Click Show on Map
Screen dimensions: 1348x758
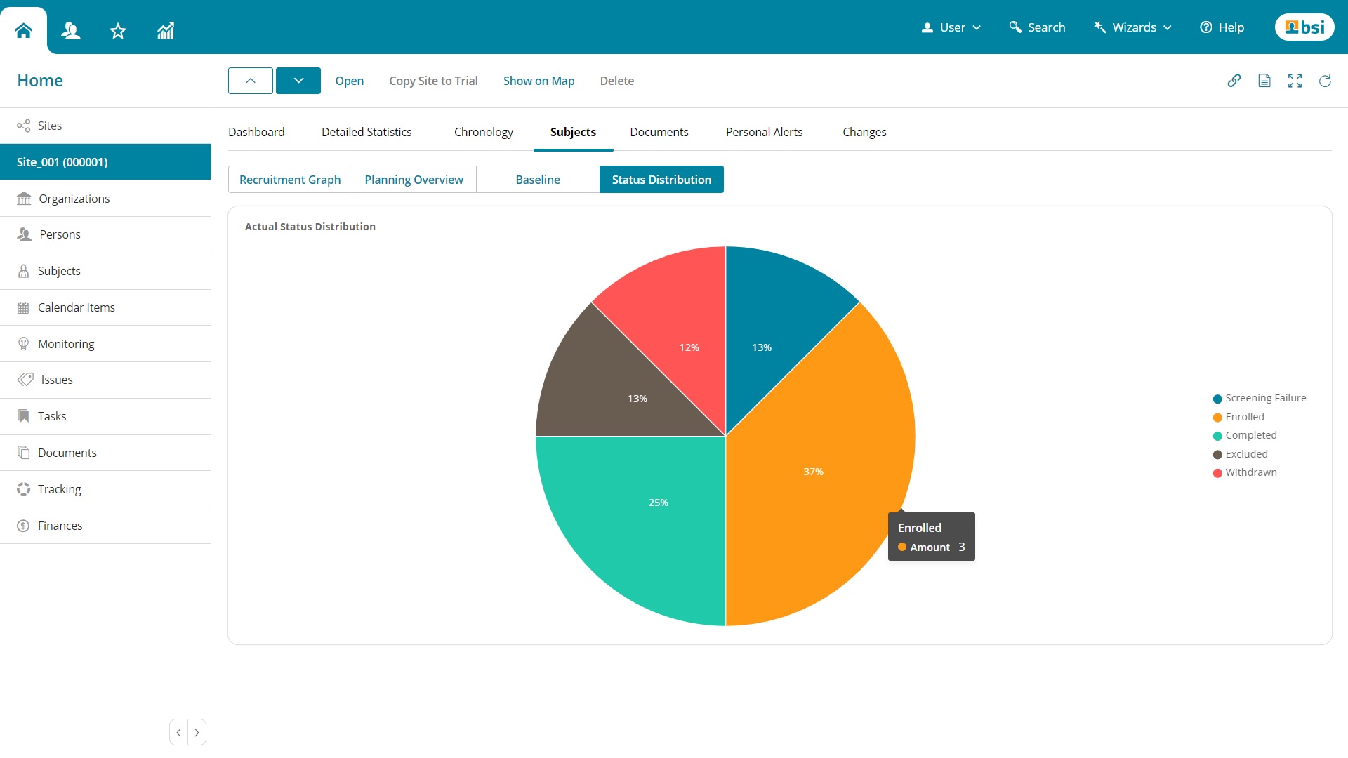tap(538, 81)
